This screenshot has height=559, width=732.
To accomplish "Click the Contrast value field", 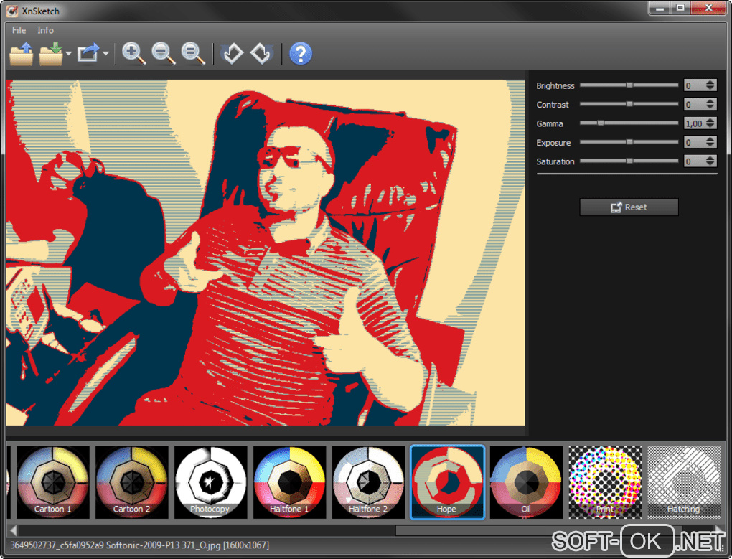I will (x=694, y=105).
